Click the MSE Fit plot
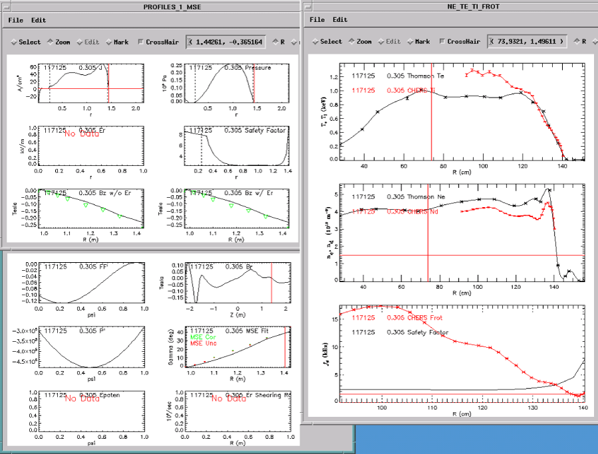This screenshot has height=454, width=598. 237,346
